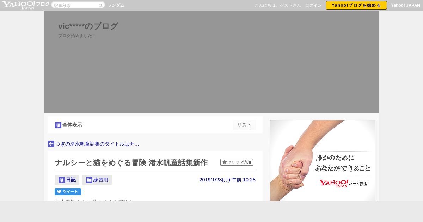Click the ツイート button
423x222 pixels.
pyautogui.click(x=68, y=192)
